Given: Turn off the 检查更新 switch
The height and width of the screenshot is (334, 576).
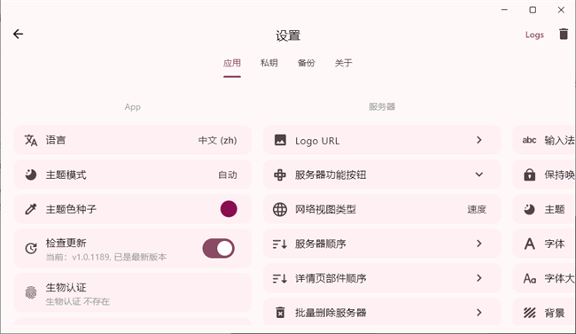Looking at the screenshot, I should pyautogui.click(x=219, y=248).
